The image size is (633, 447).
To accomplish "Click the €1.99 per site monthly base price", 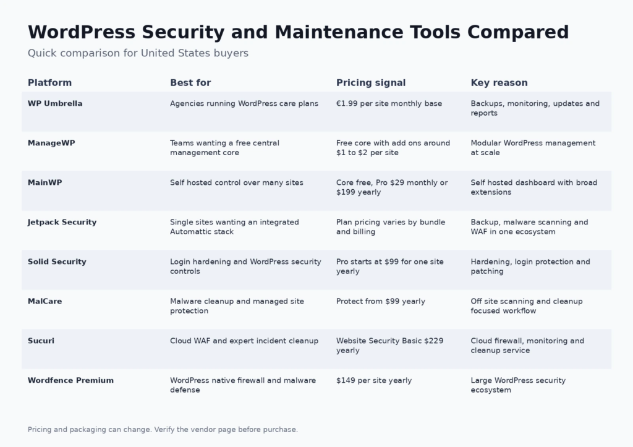I will (389, 103).
